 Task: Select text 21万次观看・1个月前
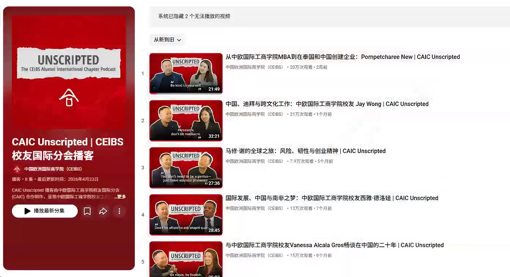(x=311, y=114)
